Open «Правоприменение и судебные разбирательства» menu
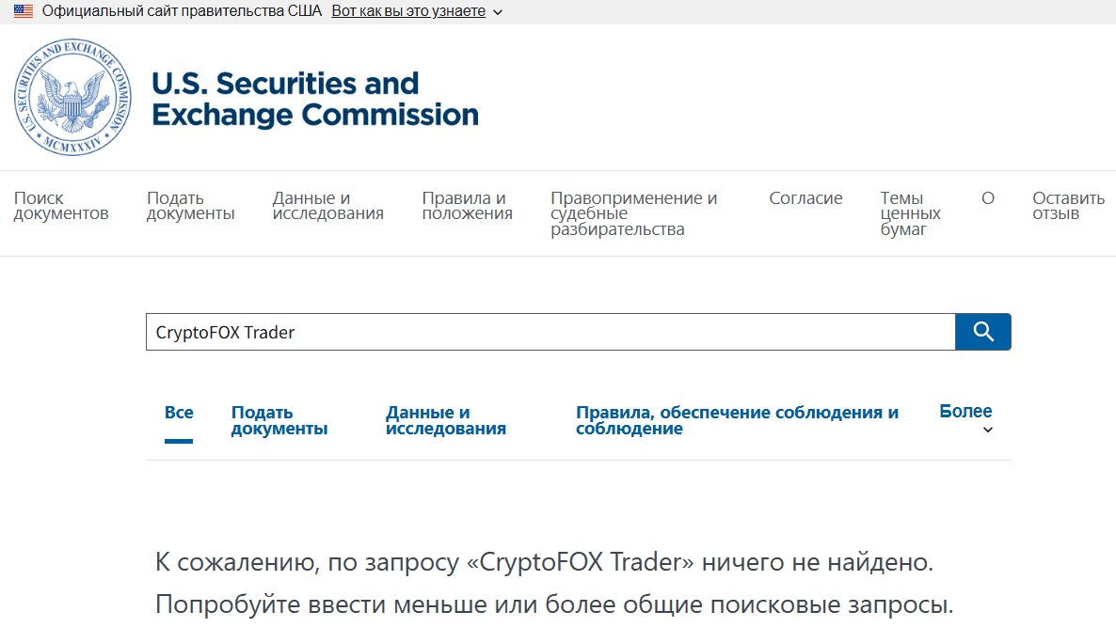Screen dimensions: 1116x627 click(634, 212)
